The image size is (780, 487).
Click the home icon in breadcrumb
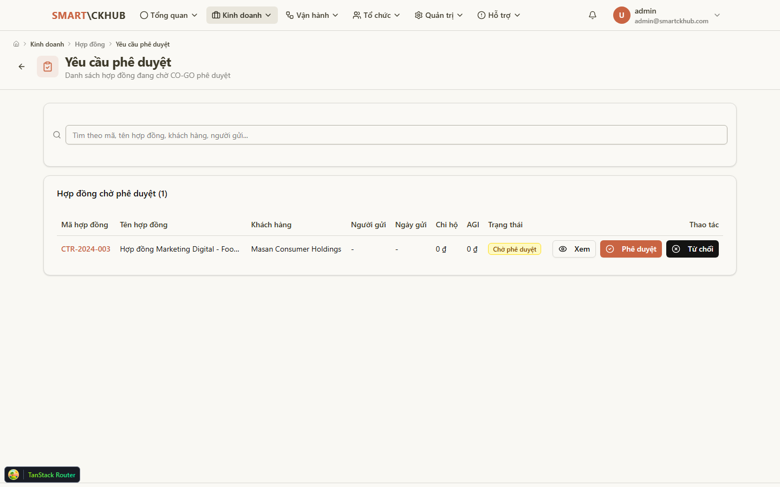(16, 44)
